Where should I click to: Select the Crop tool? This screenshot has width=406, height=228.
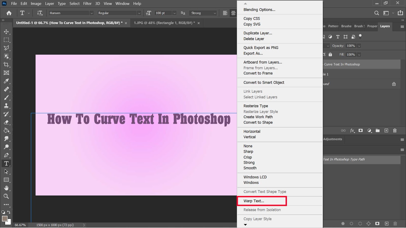(6, 65)
